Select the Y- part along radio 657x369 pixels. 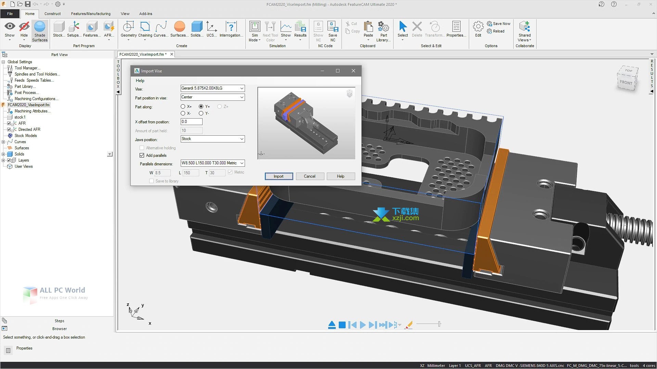(x=201, y=113)
